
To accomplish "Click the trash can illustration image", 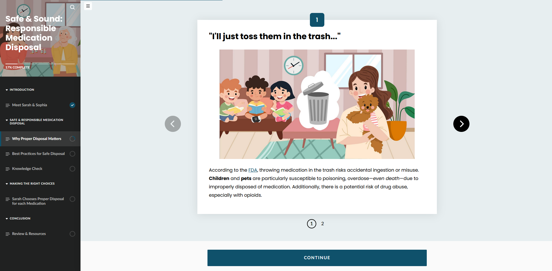I will [317, 104].
